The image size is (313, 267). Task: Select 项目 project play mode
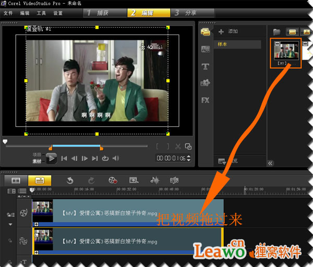(x=37, y=155)
